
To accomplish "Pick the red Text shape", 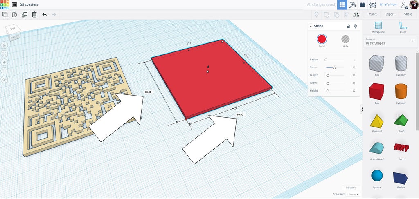I will click(x=401, y=148).
